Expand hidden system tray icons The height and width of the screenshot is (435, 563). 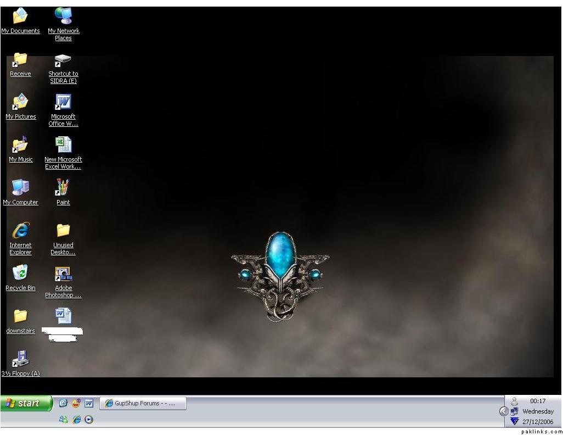point(504,411)
